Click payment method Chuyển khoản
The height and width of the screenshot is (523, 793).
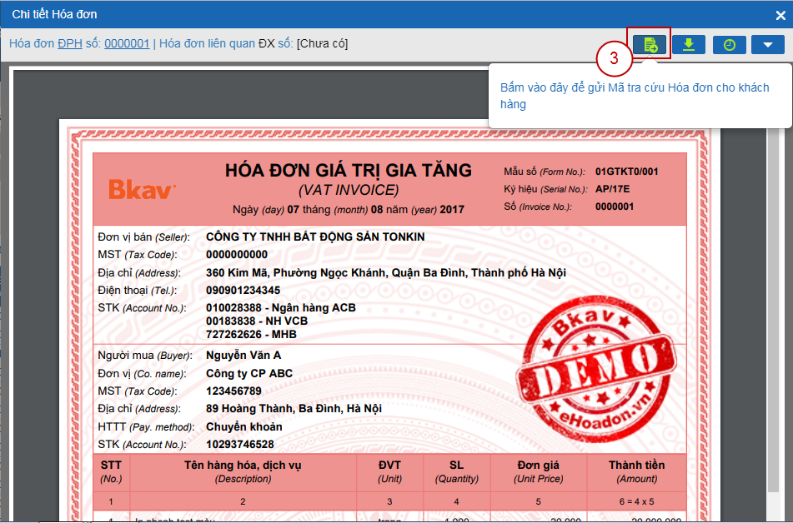[243, 427]
